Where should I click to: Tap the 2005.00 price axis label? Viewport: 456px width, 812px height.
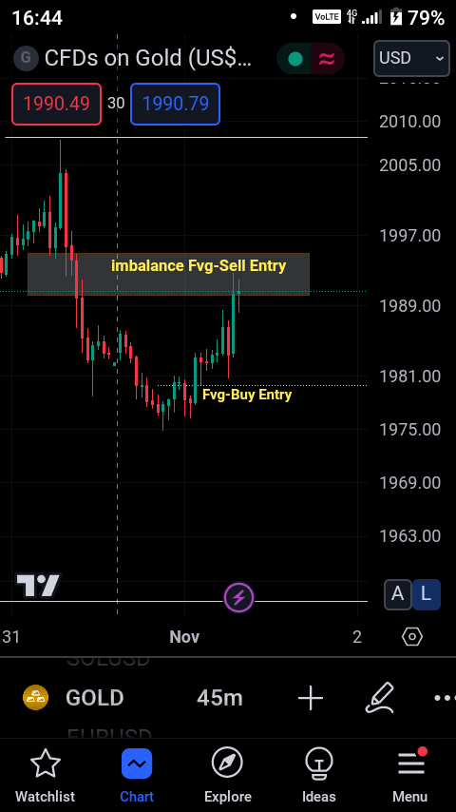410,165
